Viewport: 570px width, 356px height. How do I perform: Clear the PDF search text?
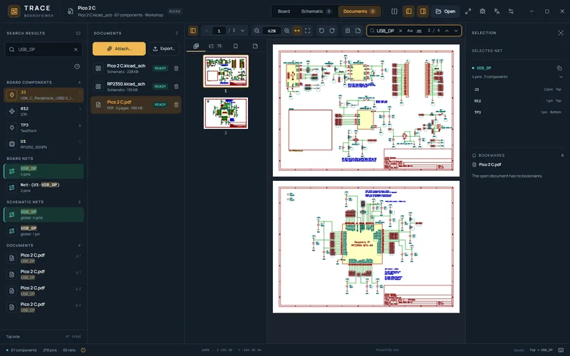pyautogui.click(x=400, y=31)
